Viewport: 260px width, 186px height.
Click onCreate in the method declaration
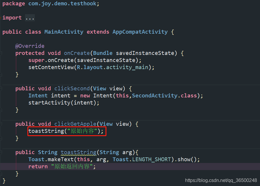(x=77, y=53)
